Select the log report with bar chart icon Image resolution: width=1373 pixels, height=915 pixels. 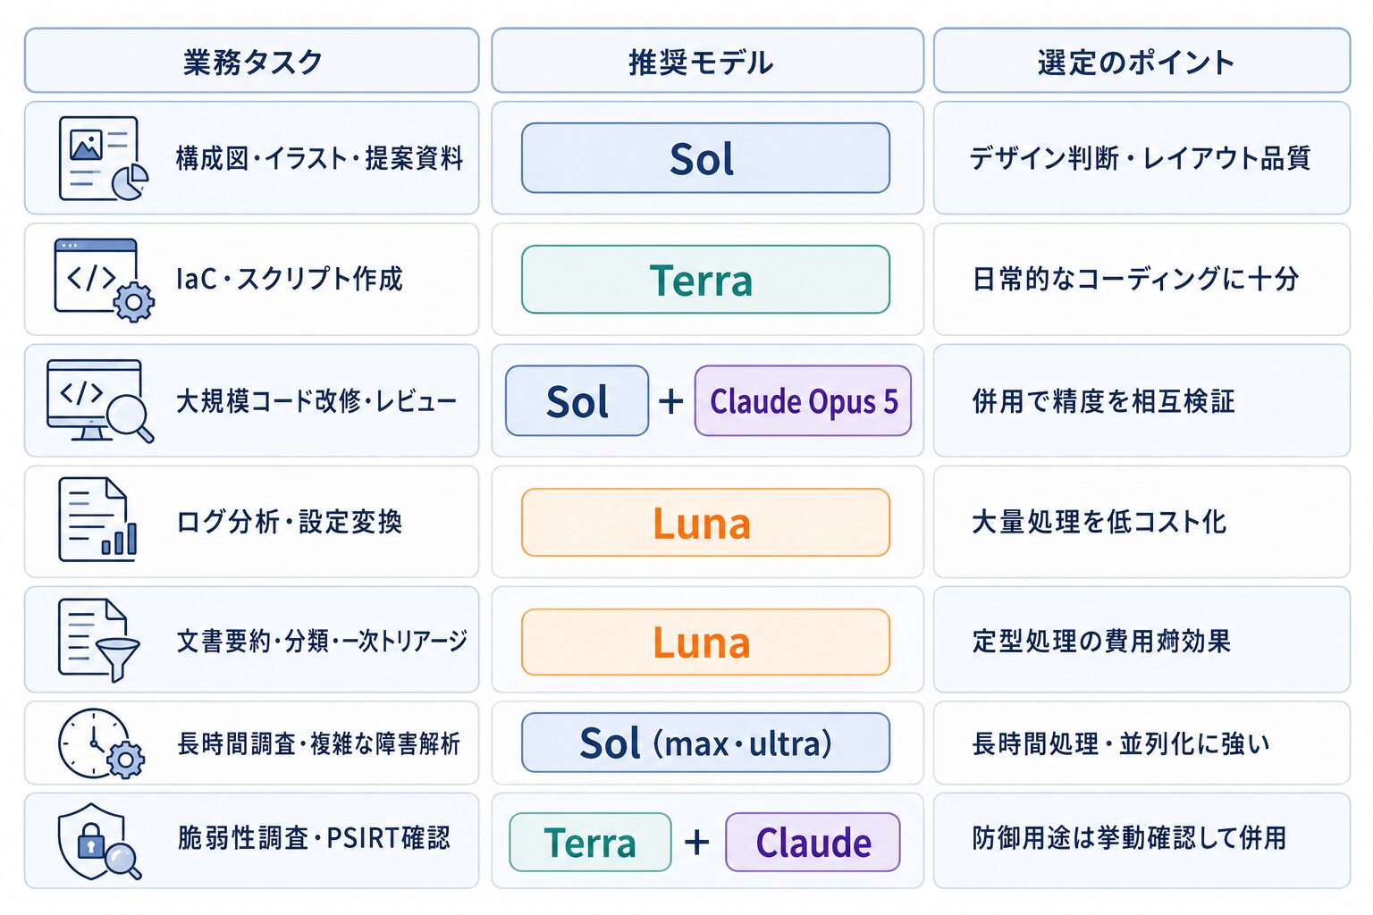click(97, 520)
